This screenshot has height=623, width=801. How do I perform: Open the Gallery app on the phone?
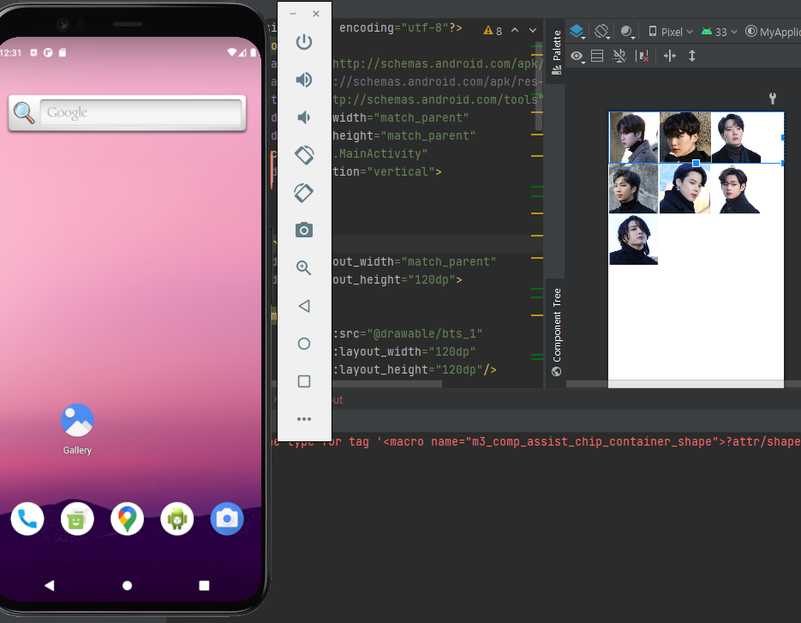[77, 421]
